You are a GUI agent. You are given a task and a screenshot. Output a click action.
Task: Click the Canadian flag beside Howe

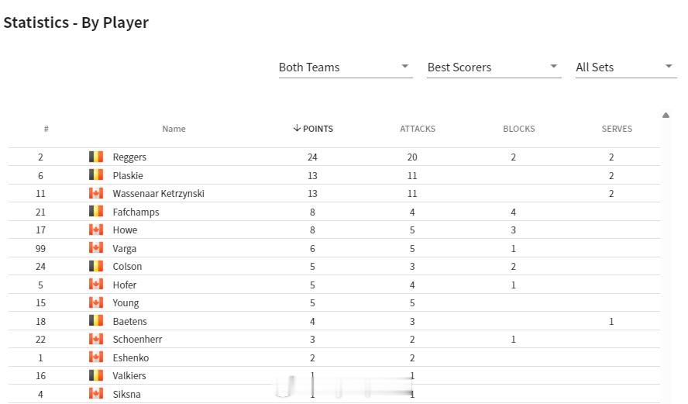click(x=96, y=230)
